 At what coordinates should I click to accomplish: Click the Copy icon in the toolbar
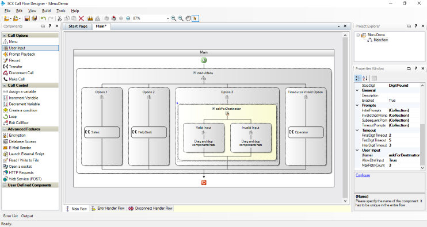click(x=67, y=18)
